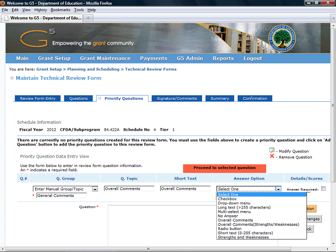The height and width of the screenshot is (252, 336).
Task: Click Logout in the navigation bar
Action: 253,58
